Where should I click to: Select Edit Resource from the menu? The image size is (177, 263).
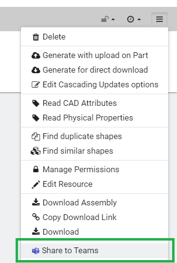95,184
